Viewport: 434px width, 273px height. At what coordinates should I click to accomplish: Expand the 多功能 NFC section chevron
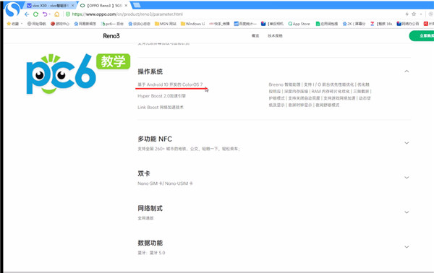pyautogui.click(x=407, y=143)
